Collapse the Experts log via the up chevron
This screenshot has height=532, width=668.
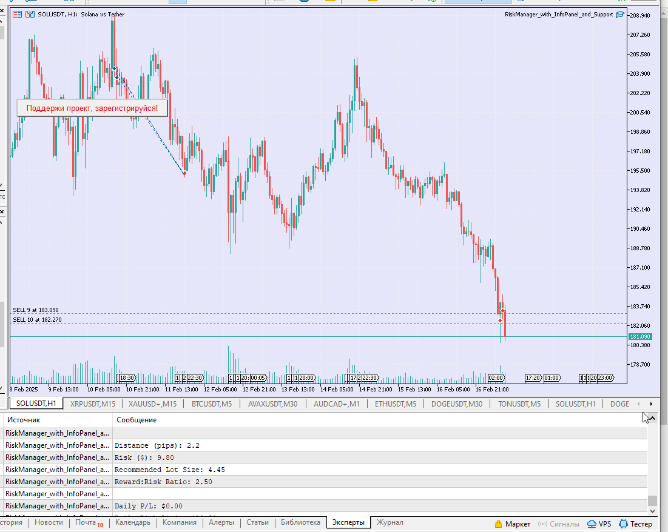click(x=651, y=417)
